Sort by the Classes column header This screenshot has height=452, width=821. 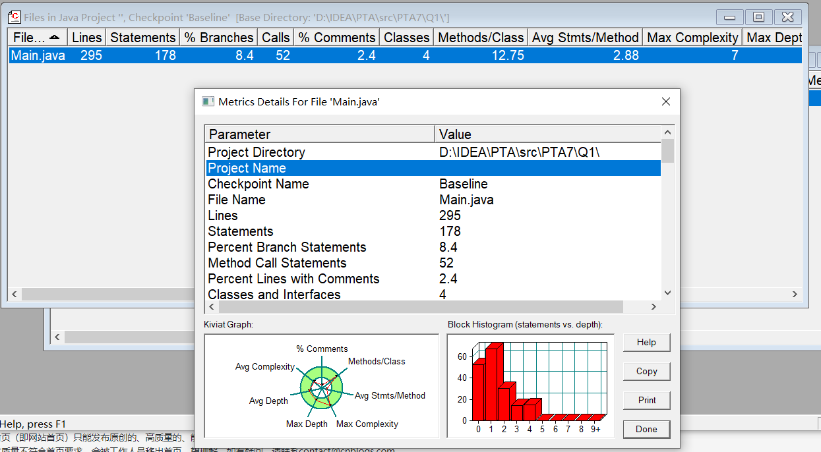(x=407, y=38)
